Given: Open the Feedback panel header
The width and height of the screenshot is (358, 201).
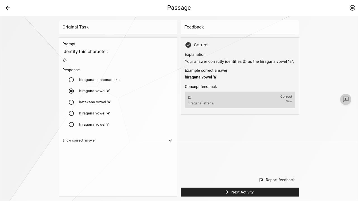Looking at the screenshot, I should pyautogui.click(x=240, y=27).
